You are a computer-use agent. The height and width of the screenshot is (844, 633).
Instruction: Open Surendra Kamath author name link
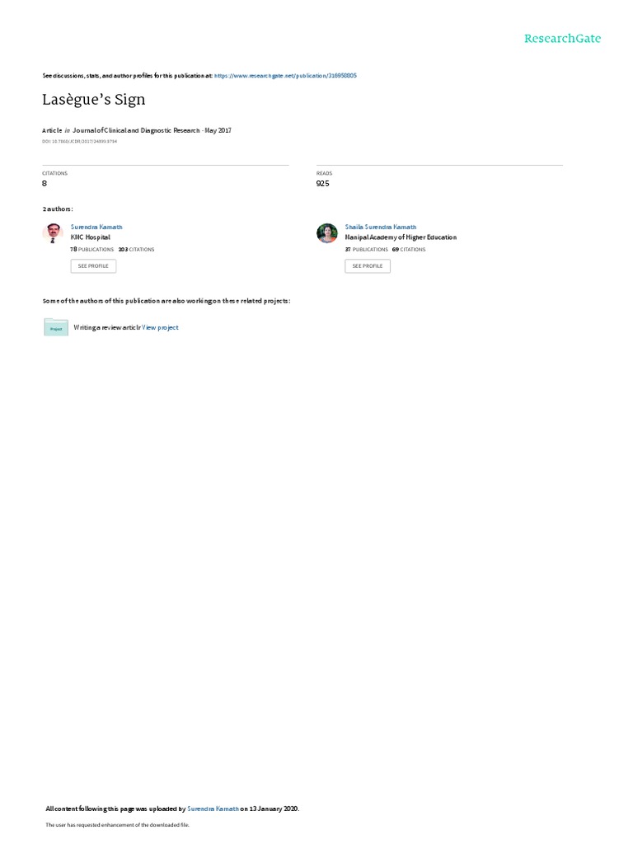pos(96,227)
